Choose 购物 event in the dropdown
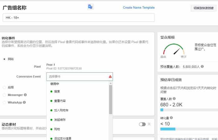Screen dimensions: 218x140 coord(57,129)
